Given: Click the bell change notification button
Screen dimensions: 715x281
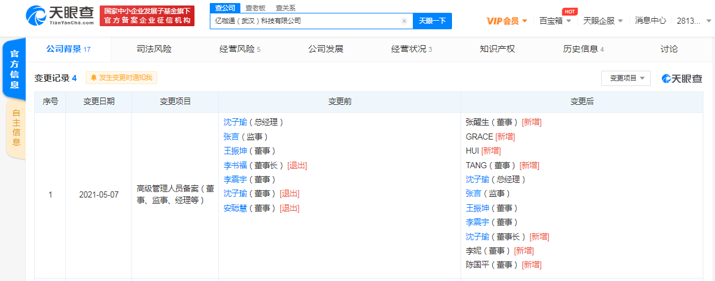Looking at the screenshot, I should point(122,77).
